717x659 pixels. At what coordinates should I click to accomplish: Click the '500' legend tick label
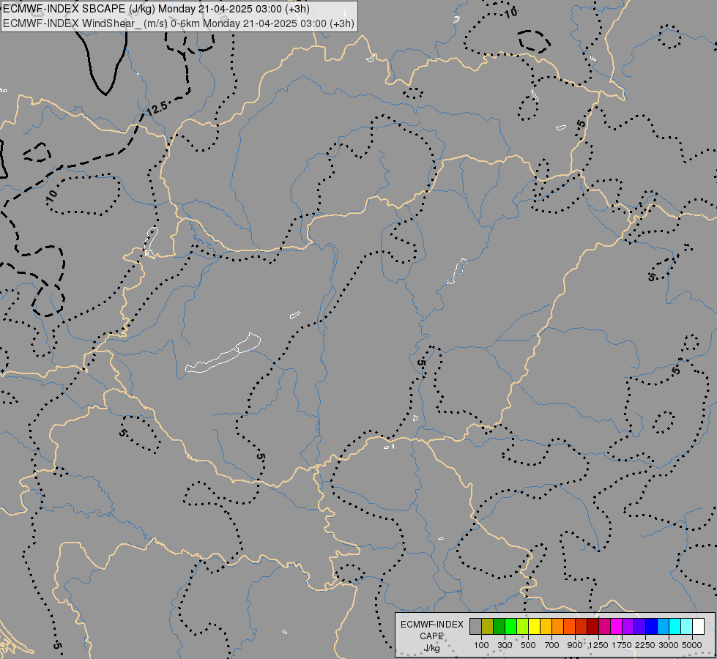tap(528, 645)
